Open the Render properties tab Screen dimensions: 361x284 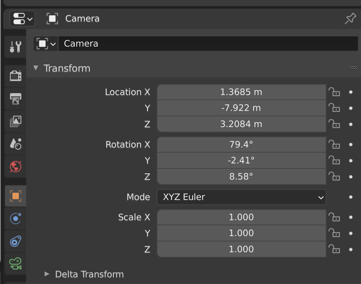16,76
